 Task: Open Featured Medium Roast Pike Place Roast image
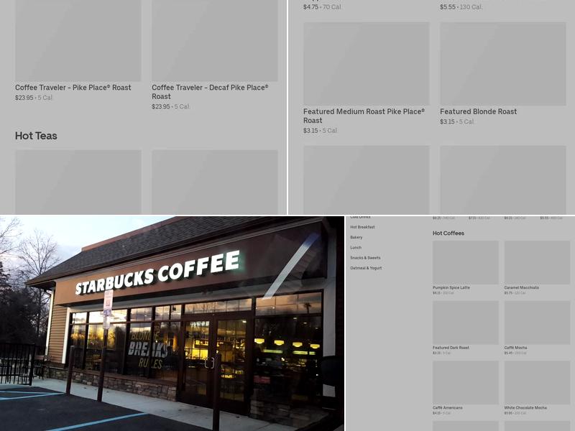[x=366, y=64]
